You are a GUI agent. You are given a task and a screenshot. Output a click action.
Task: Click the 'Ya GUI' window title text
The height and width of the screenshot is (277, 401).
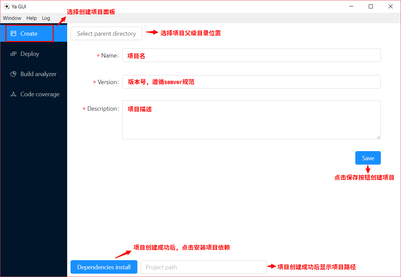click(x=19, y=7)
